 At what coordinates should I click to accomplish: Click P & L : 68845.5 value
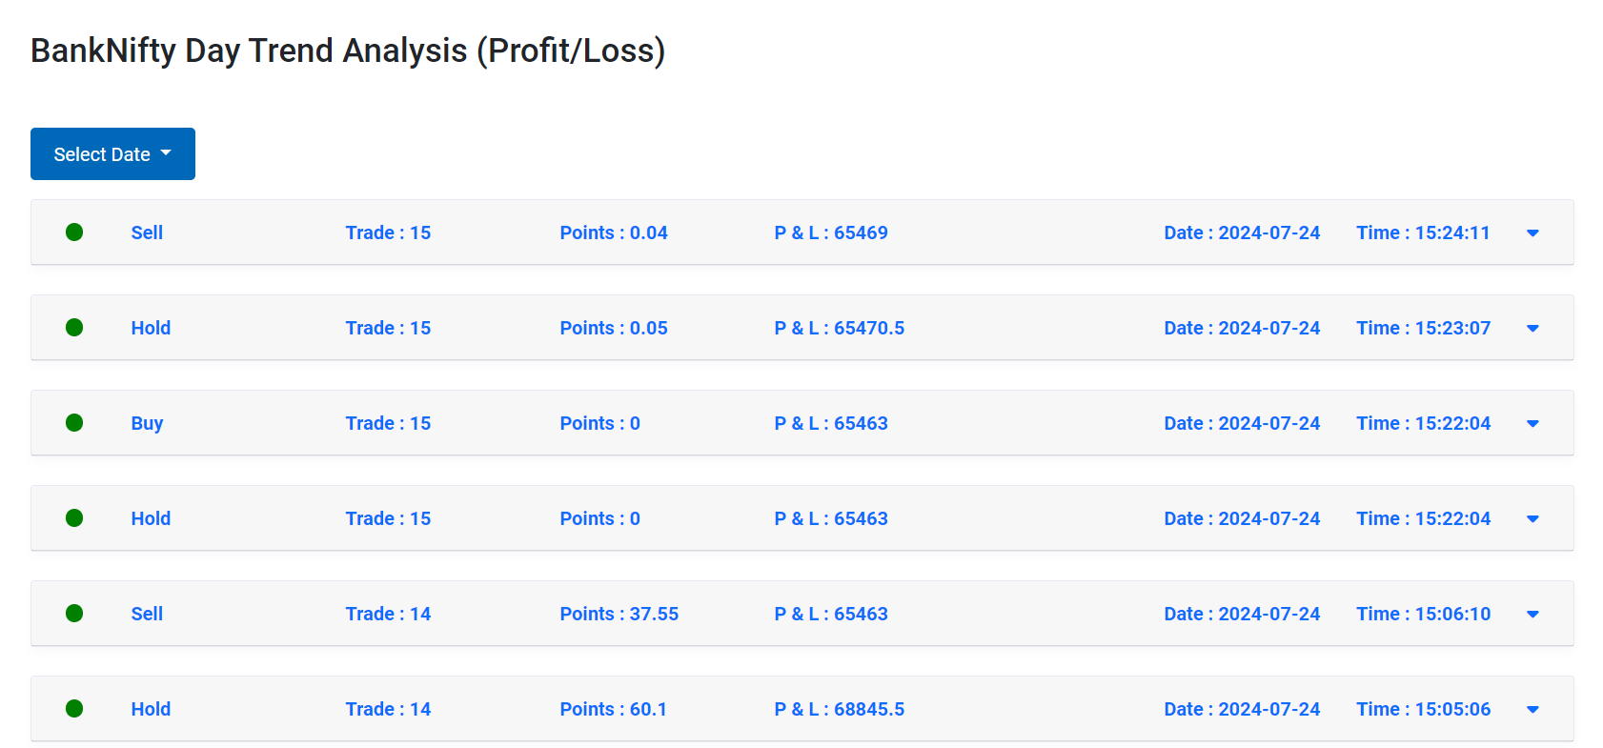point(840,709)
